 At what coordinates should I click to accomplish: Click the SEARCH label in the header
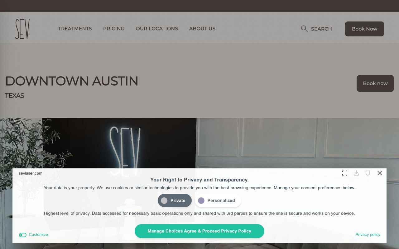pos(321,29)
